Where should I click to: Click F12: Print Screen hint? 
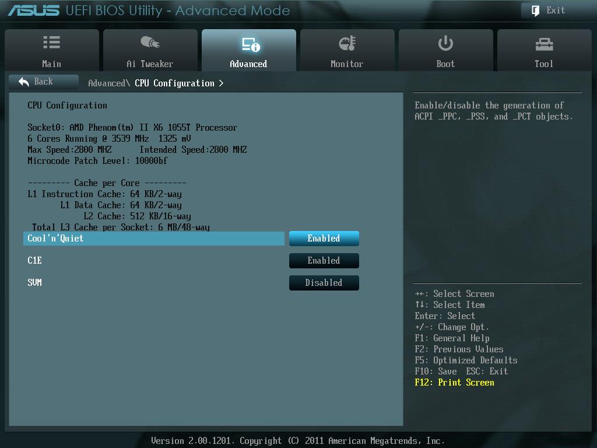click(x=454, y=382)
